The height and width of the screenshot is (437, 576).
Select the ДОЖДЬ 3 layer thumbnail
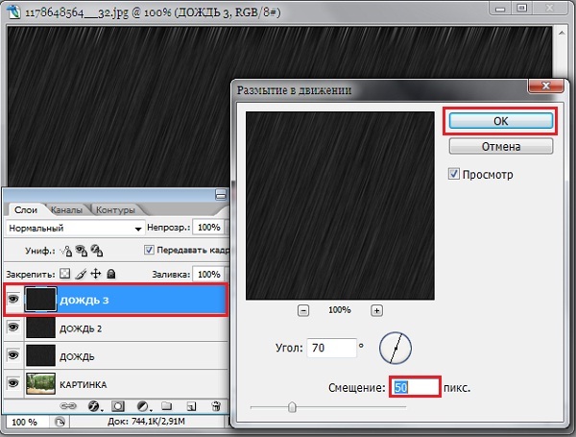[x=40, y=300]
